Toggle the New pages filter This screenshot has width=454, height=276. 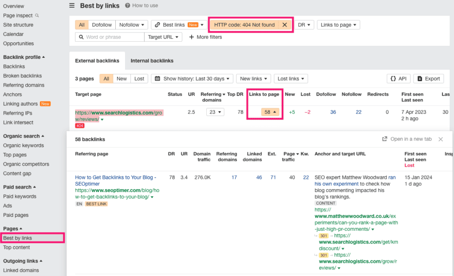point(122,79)
